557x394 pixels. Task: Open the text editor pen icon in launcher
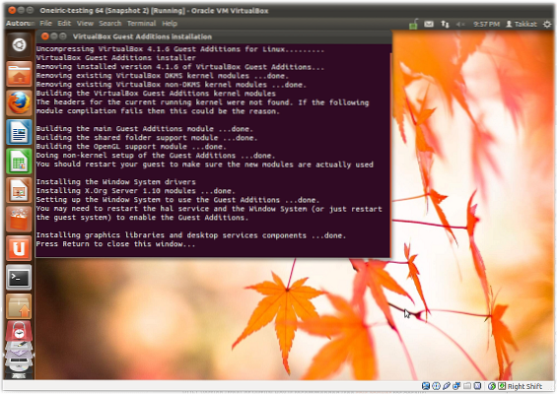point(19,346)
